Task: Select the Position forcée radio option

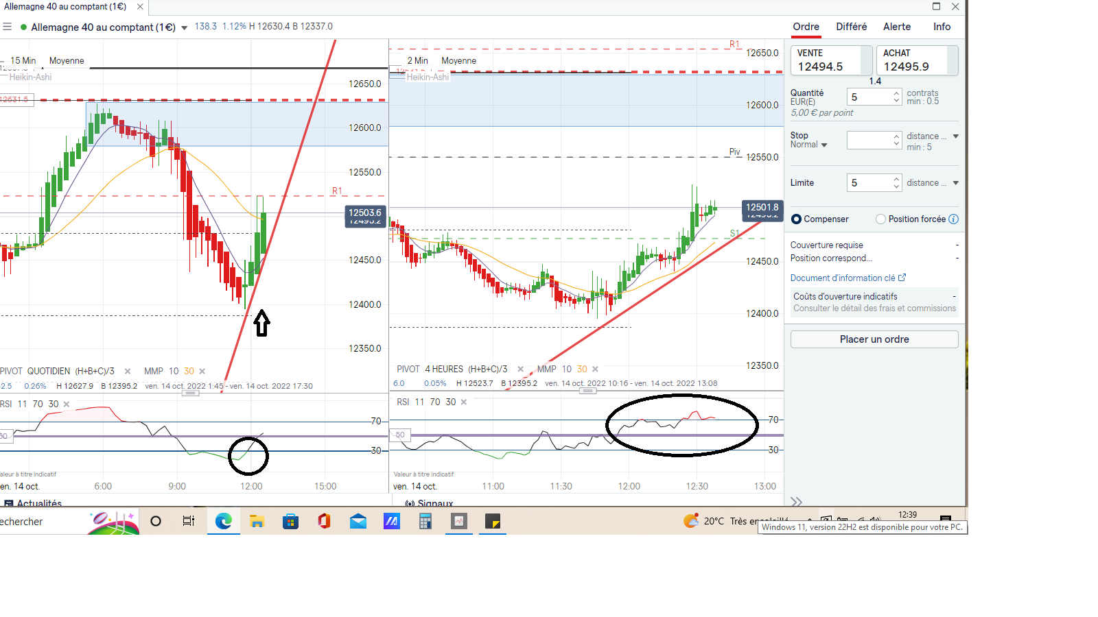Action: (x=880, y=219)
